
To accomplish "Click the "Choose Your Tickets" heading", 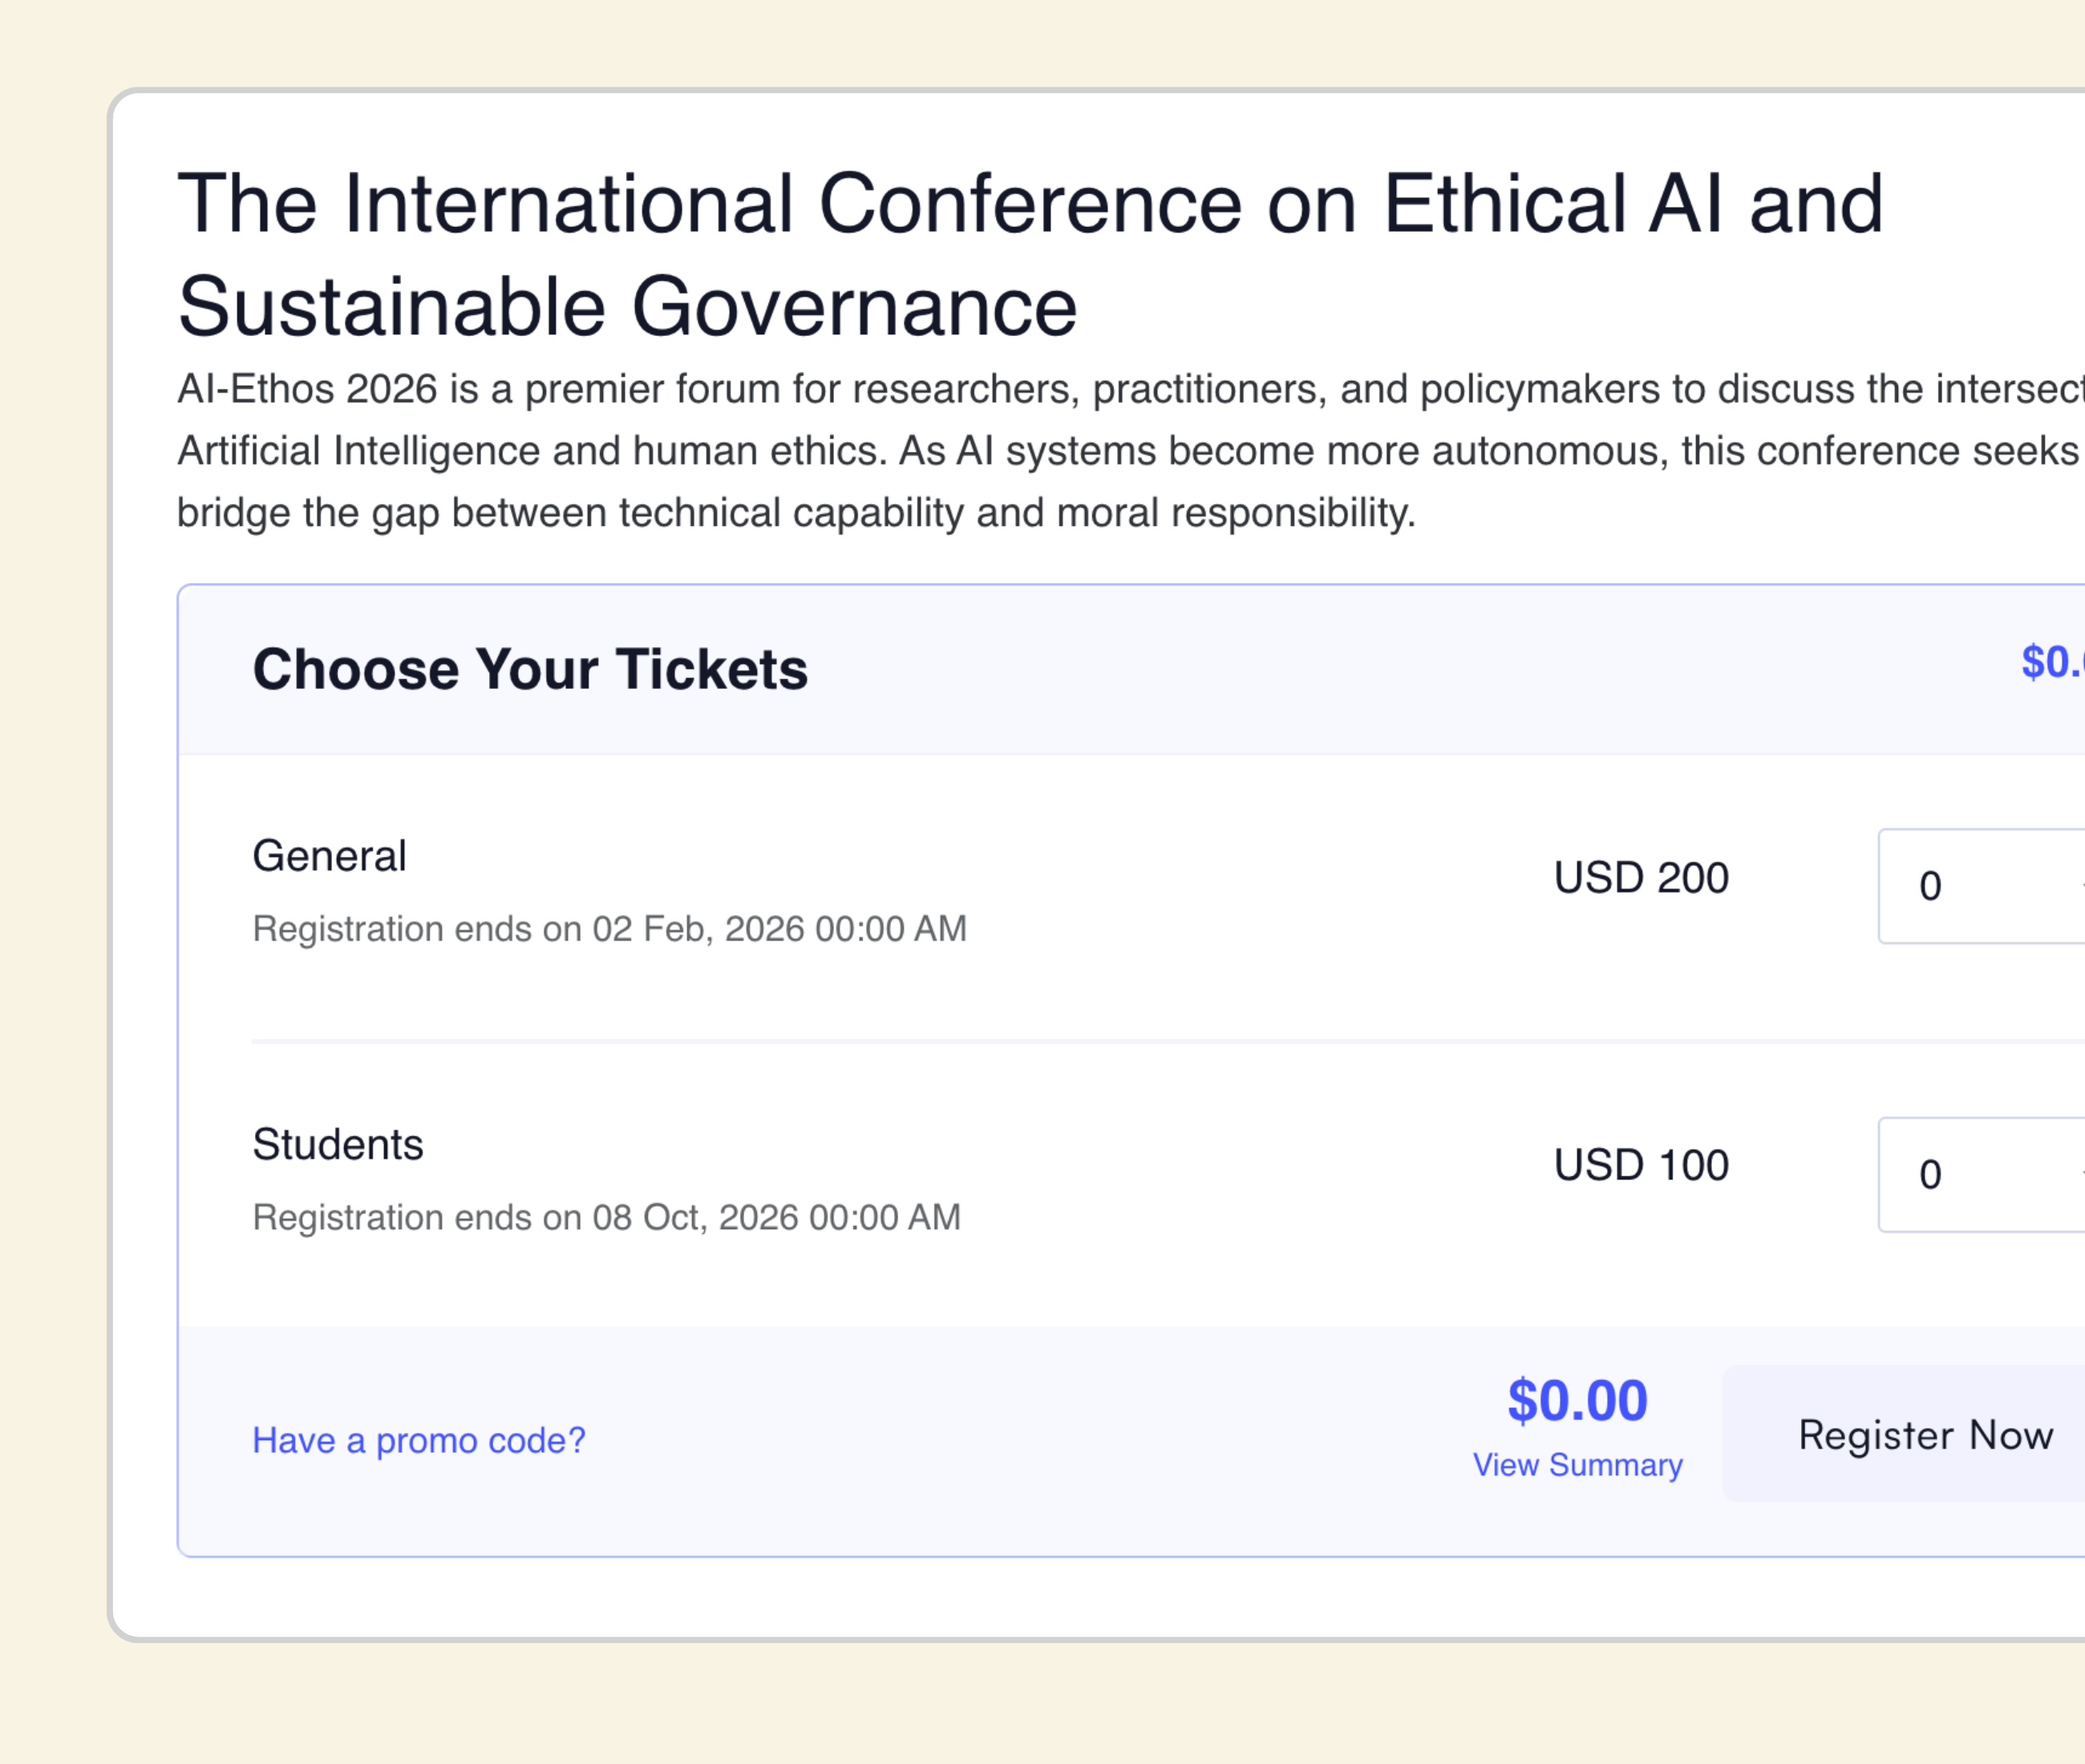I will [x=529, y=669].
